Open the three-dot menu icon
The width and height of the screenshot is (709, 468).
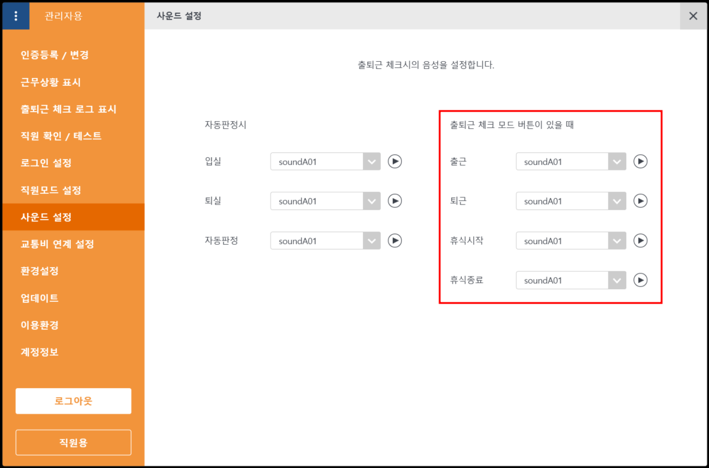click(16, 16)
